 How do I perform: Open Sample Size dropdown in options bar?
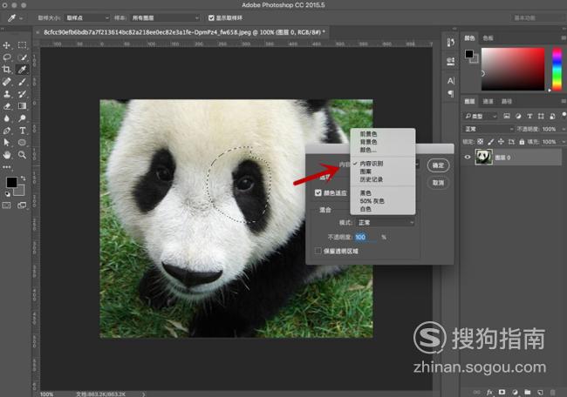coord(86,17)
